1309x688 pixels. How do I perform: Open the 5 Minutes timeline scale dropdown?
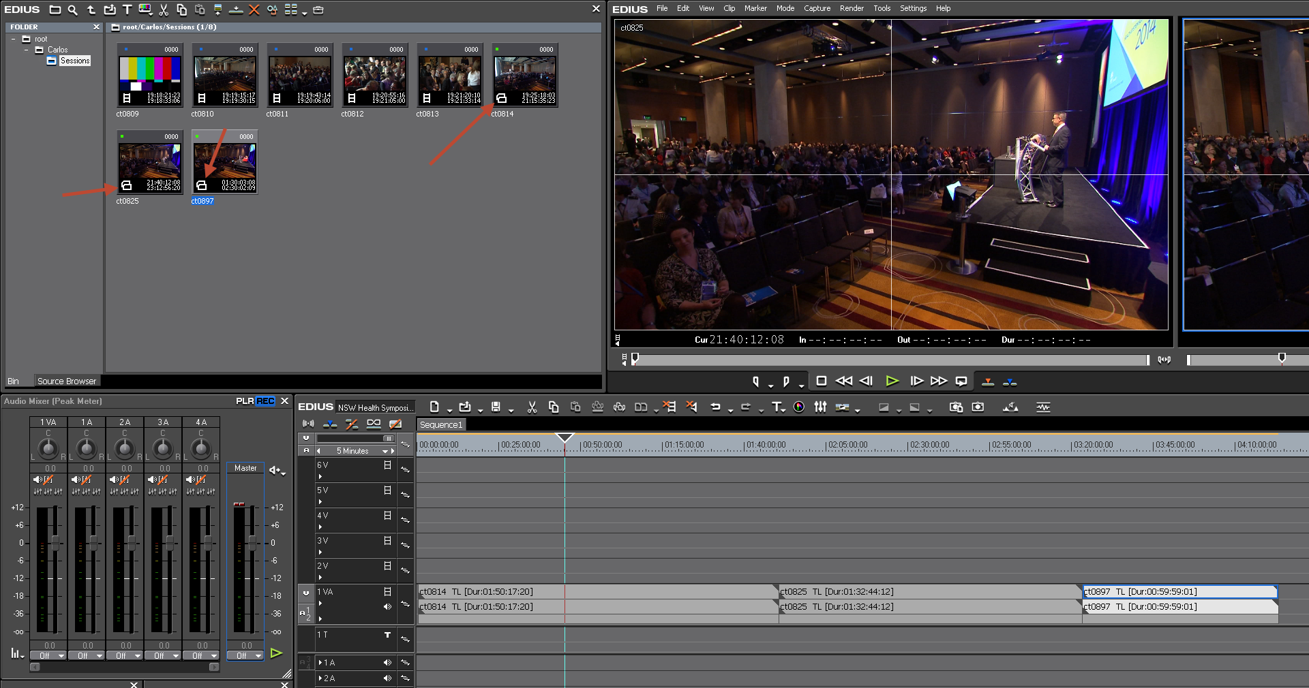[x=385, y=451]
